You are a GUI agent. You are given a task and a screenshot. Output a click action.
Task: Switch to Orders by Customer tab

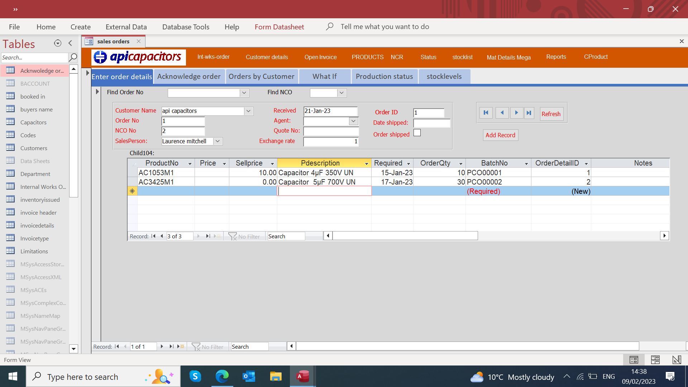coord(262,76)
